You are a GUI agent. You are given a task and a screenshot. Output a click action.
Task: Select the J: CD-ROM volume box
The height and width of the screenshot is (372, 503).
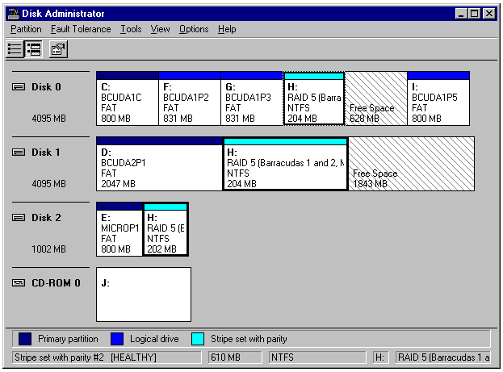point(144,295)
